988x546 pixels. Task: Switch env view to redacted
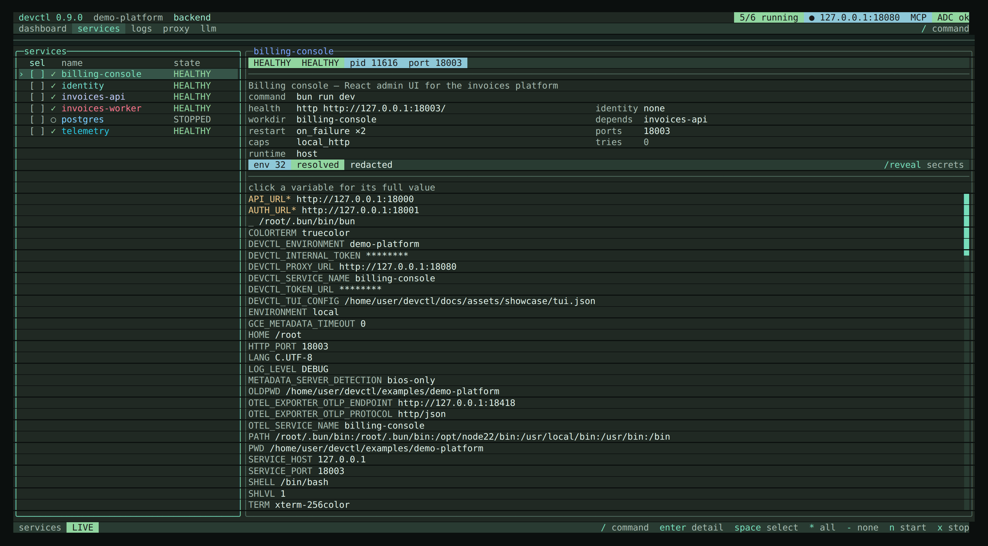[371, 165]
